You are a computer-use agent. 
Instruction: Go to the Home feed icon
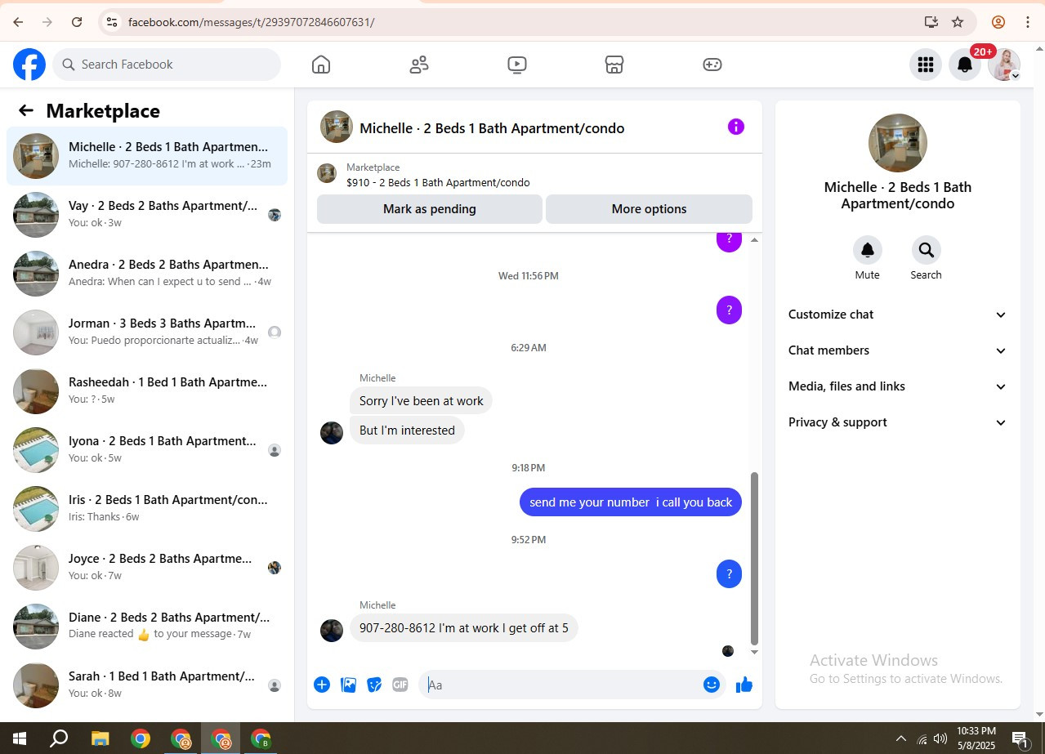coord(321,65)
